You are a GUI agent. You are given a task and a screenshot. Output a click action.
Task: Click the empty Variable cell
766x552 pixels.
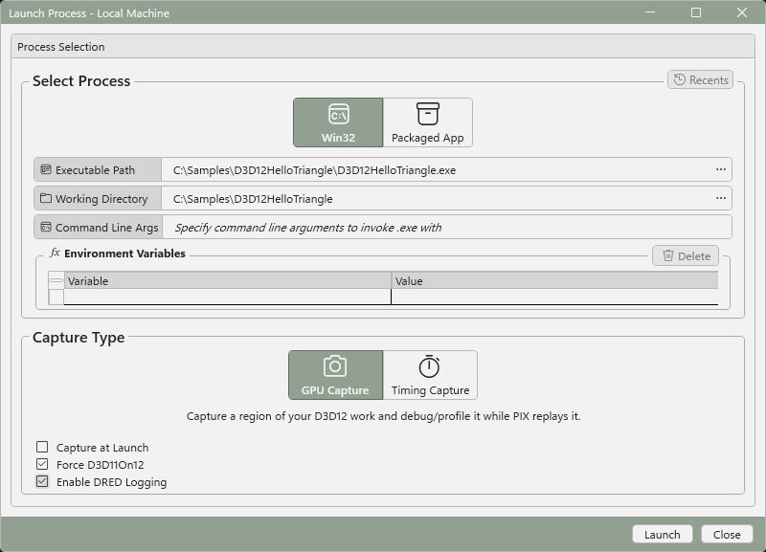228,297
